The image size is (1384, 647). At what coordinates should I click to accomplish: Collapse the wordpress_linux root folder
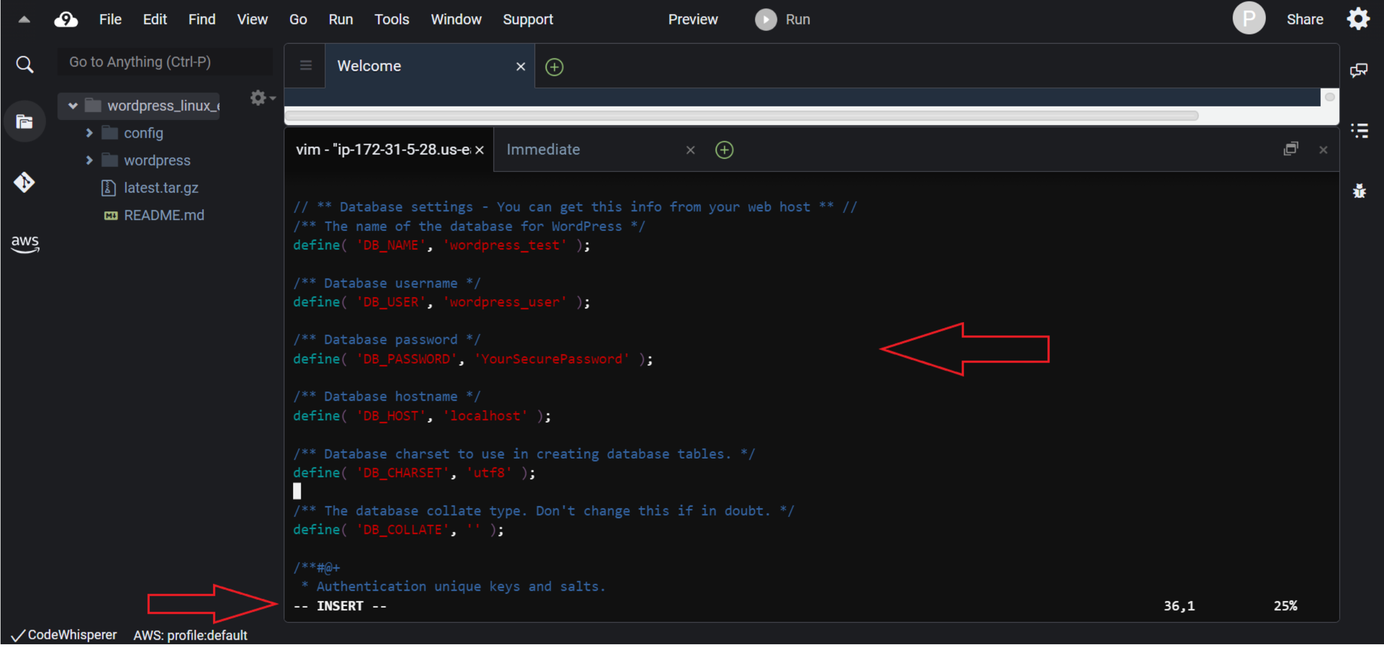click(x=73, y=105)
